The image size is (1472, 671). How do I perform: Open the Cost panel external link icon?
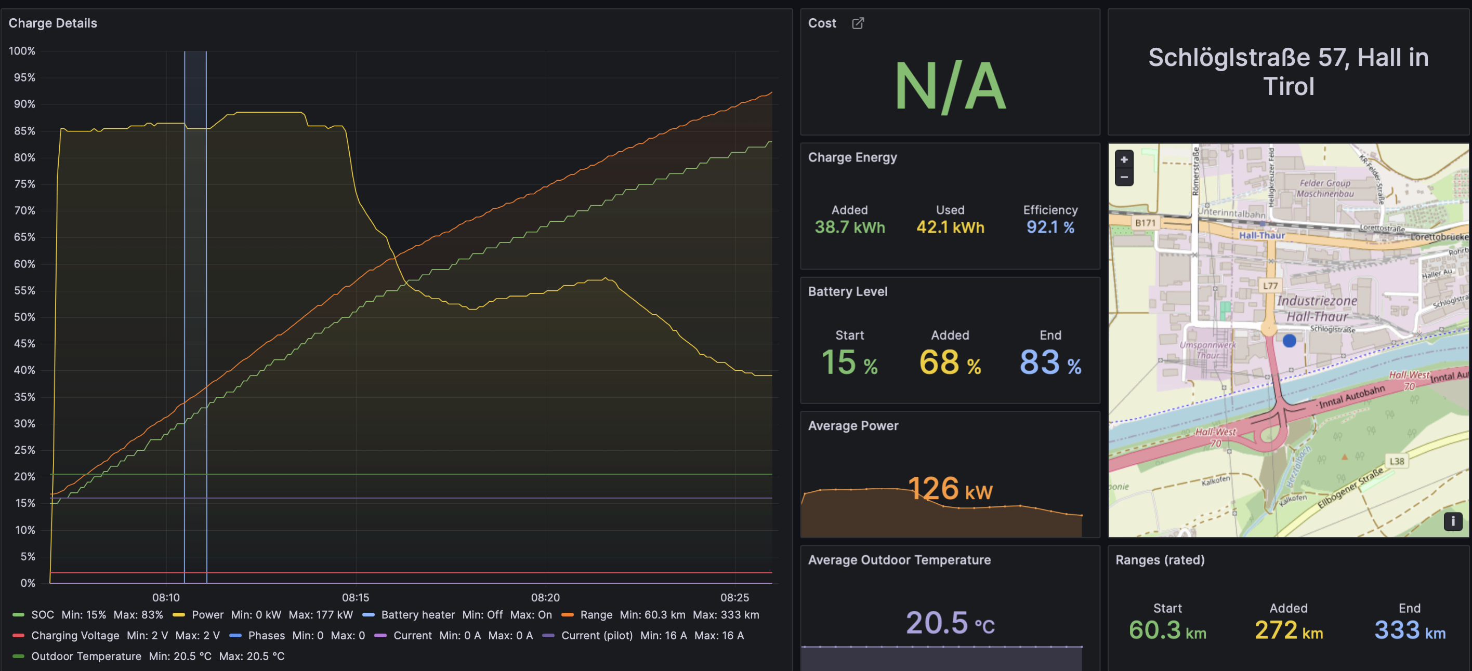click(858, 23)
